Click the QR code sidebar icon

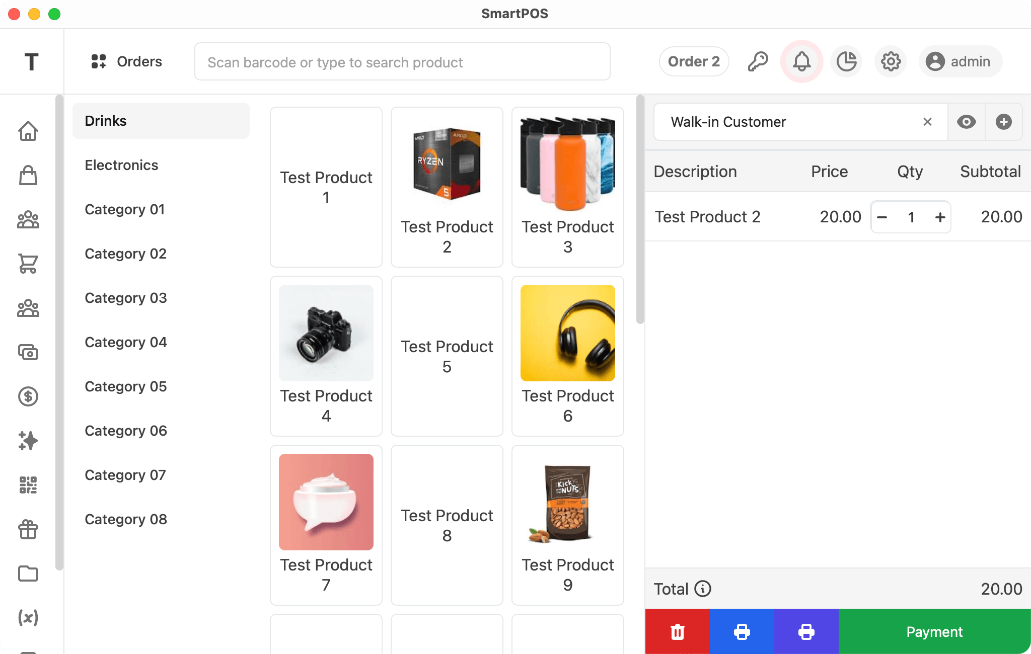pos(28,485)
